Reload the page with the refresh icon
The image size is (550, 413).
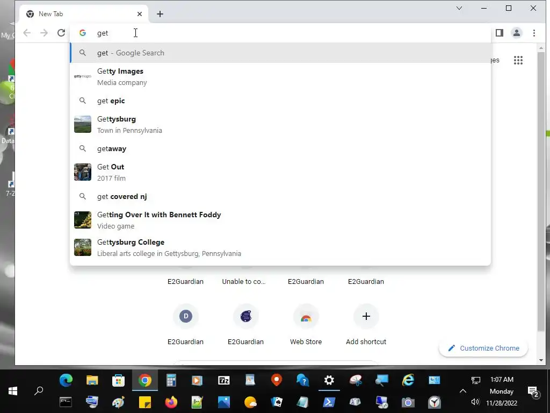(61, 33)
